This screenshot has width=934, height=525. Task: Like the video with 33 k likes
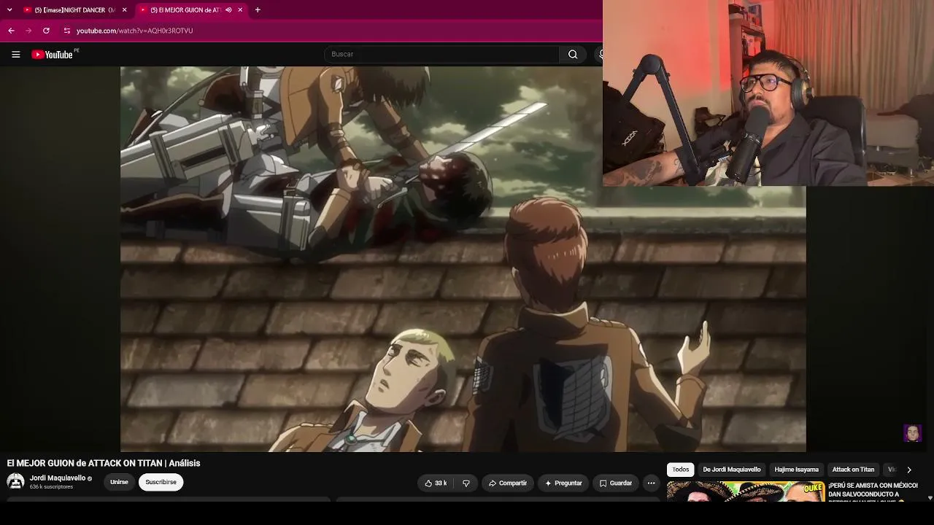(436, 483)
